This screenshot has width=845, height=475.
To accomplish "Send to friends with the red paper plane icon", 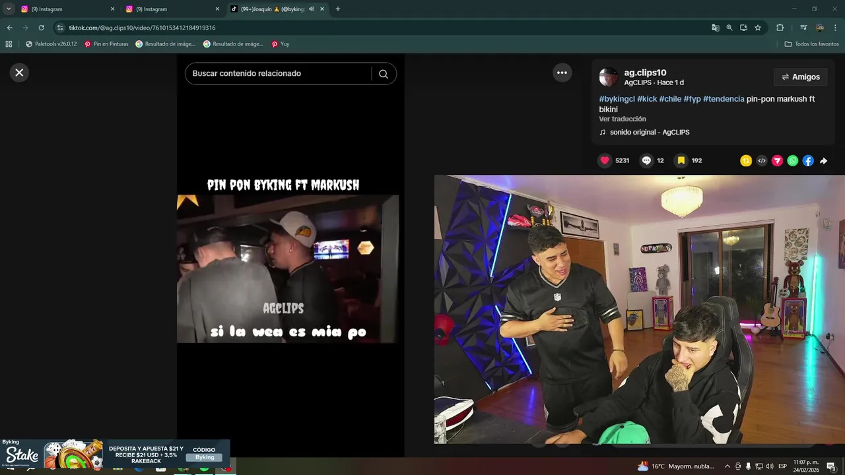I will click(777, 160).
